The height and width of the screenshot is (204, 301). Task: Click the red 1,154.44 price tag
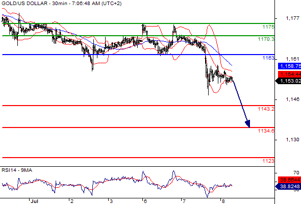pyautogui.click(x=289, y=74)
